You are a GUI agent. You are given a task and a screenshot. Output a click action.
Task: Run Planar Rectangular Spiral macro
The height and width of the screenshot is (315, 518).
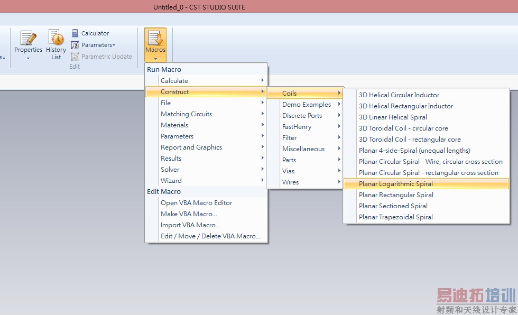pyautogui.click(x=426, y=195)
